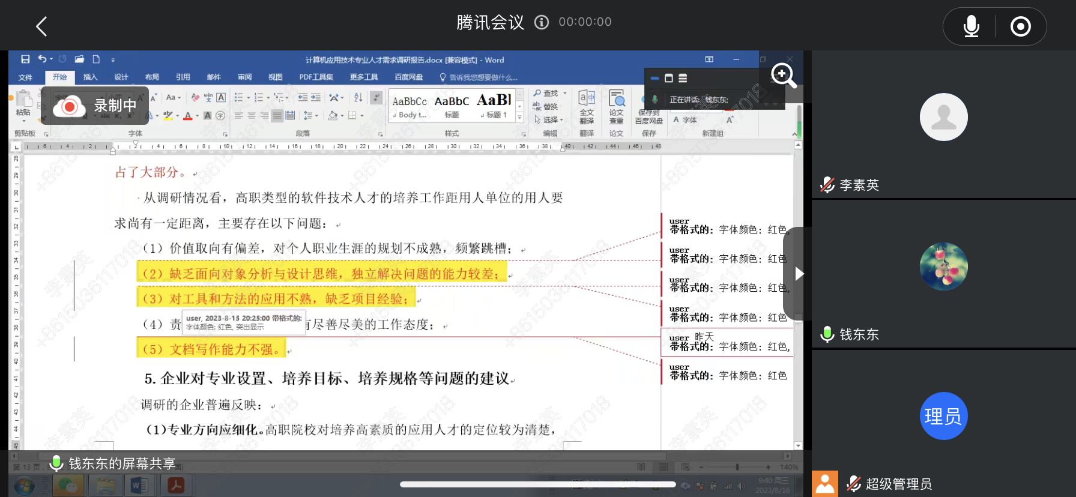The width and height of the screenshot is (1076, 497).
Task: Click the 全文翻译 translate icon
Action: [x=587, y=106]
